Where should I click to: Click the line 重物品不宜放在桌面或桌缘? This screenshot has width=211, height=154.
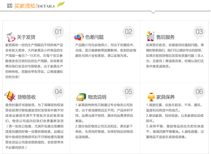pyautogui.click(x=166, y=137)
